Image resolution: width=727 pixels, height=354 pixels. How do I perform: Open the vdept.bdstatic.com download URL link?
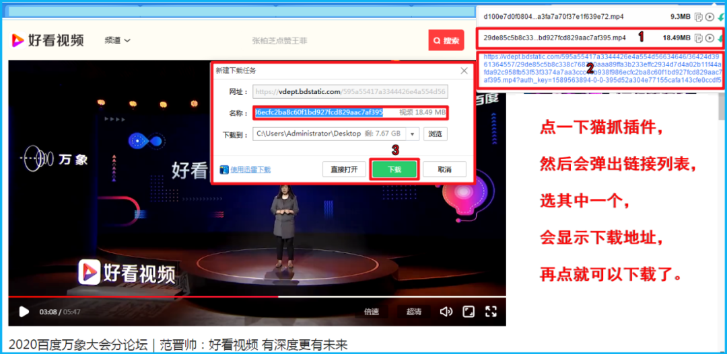point(602,68)
